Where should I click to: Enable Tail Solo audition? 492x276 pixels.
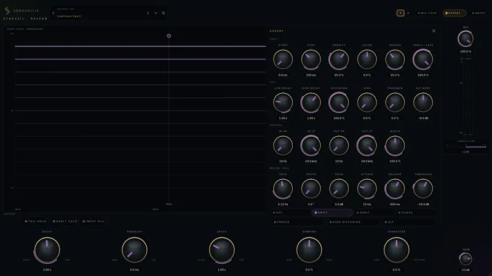(36, 221)
